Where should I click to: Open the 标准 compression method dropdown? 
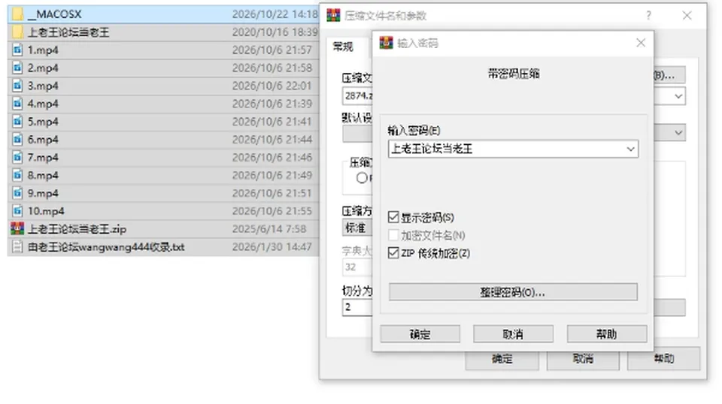point(357,228)
